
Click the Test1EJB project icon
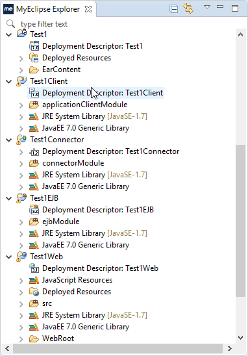[x=21, y=198]
